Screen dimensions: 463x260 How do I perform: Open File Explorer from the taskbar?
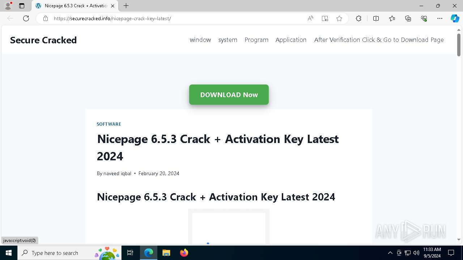(166, 253)
